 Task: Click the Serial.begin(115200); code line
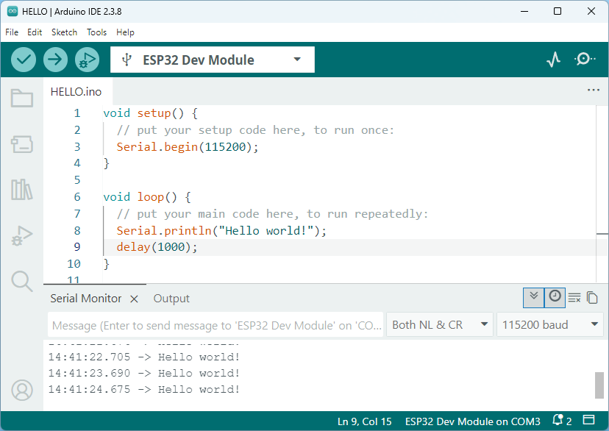188,147
